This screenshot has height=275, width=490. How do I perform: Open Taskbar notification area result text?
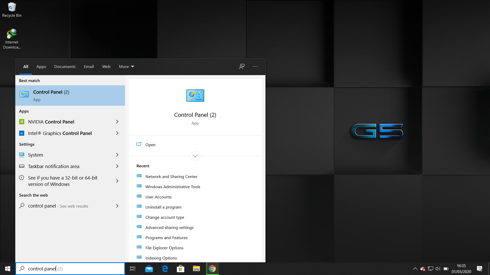[54, 166]
